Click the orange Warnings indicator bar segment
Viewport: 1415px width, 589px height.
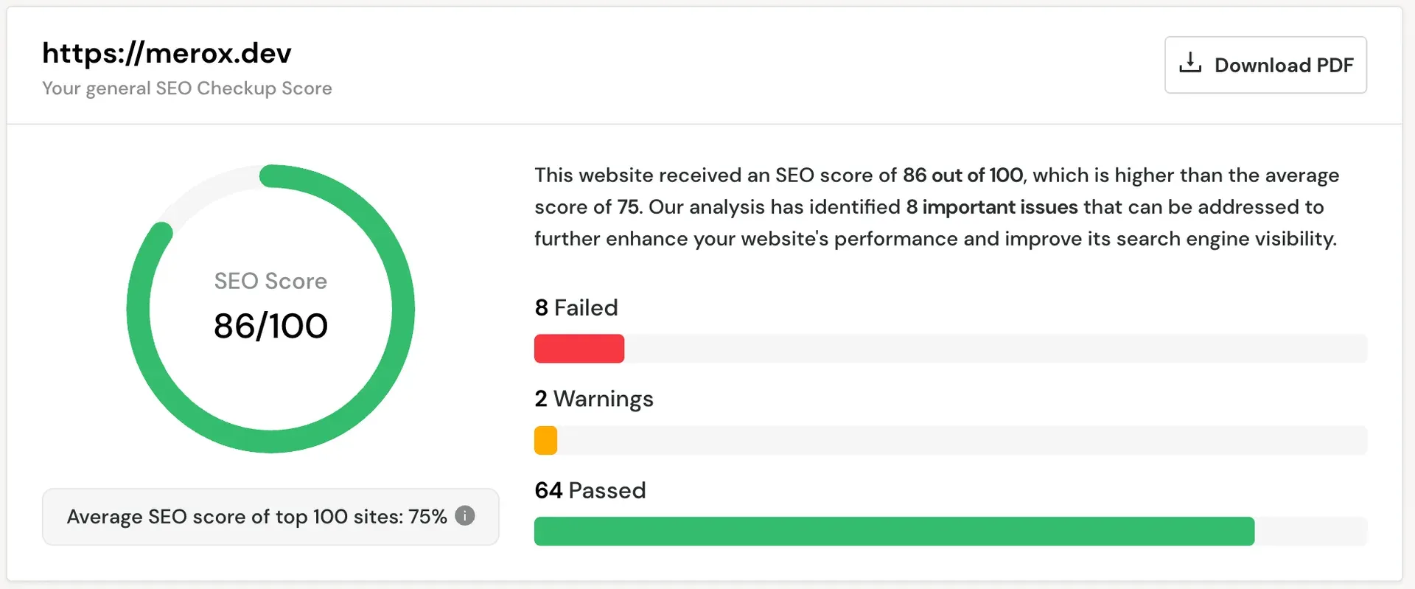tap(545, 439)
